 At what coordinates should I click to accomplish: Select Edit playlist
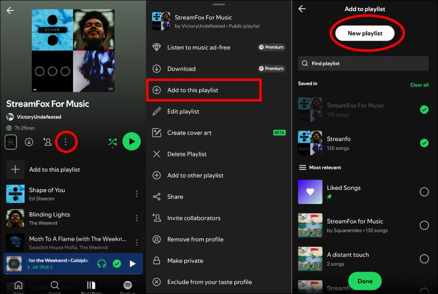click(x=219, y=112)
